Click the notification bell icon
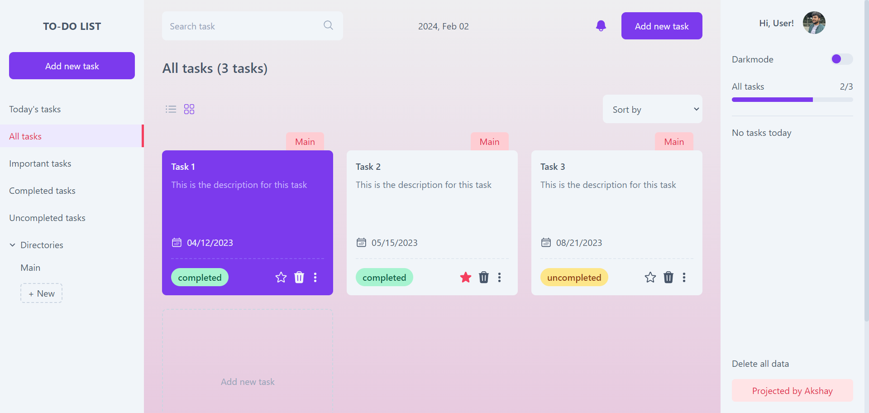This screenshot has width=869, height=413. click(x=601, y=26)
